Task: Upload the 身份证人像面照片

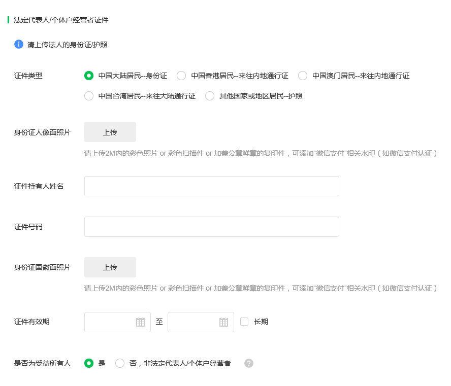Action: point(110,132)
